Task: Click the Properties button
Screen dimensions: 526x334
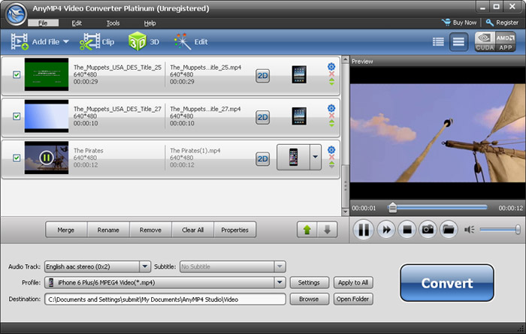Action: pos(234,230)
